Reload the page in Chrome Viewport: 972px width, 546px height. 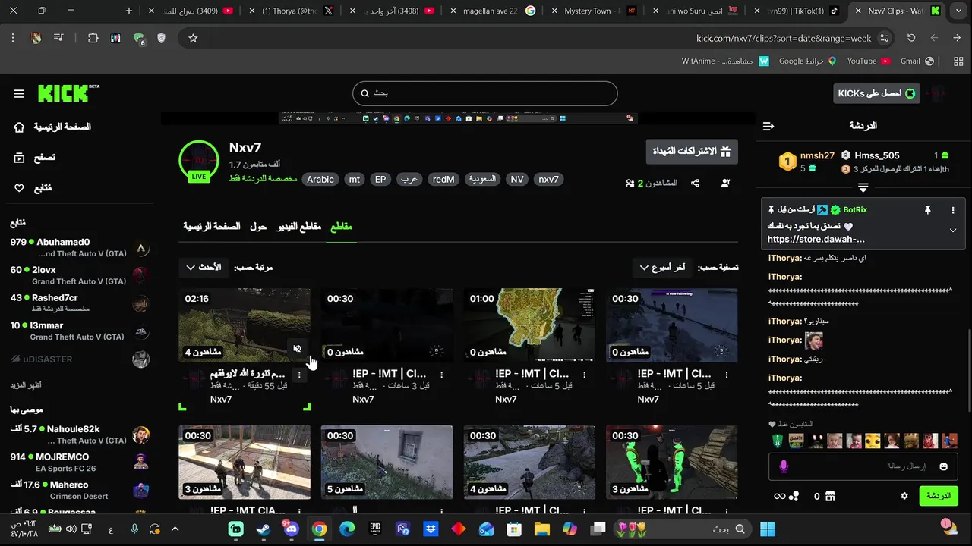[911, 38]
